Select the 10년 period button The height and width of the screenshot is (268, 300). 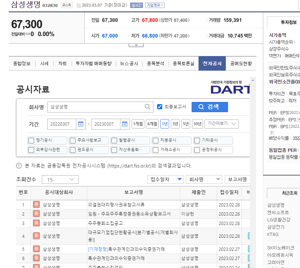(x=197, y=124)
